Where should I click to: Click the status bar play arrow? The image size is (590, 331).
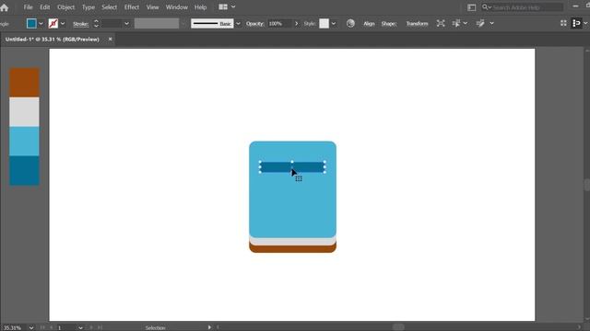pos(209,327)
